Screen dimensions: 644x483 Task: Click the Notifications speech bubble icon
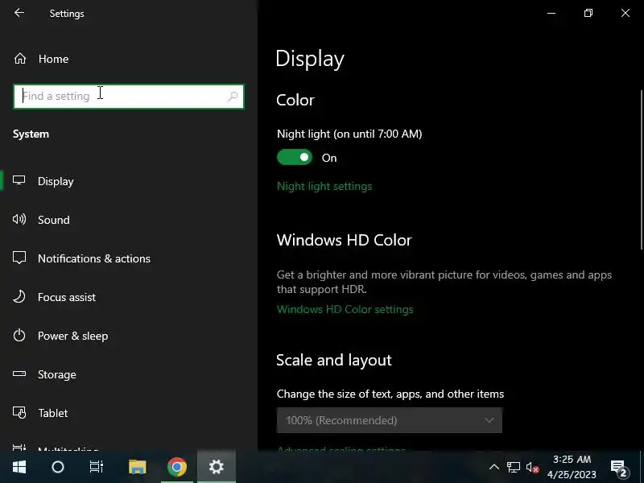(x=19, y=258)
